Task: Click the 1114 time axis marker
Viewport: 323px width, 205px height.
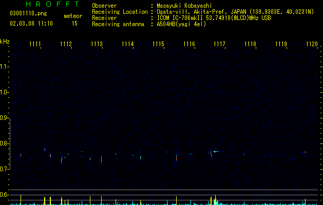Action: pyautogui.click(x=127, y=44)
